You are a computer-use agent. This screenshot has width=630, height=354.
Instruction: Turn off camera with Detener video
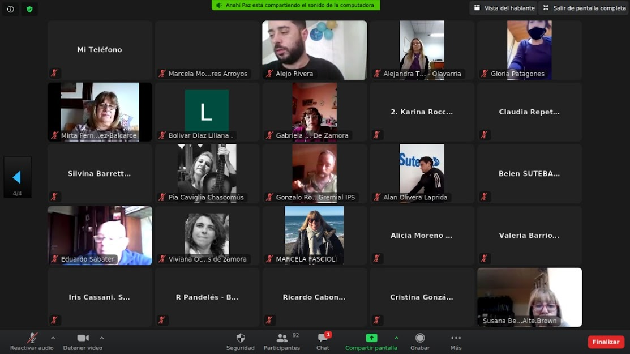coord(83,338)
